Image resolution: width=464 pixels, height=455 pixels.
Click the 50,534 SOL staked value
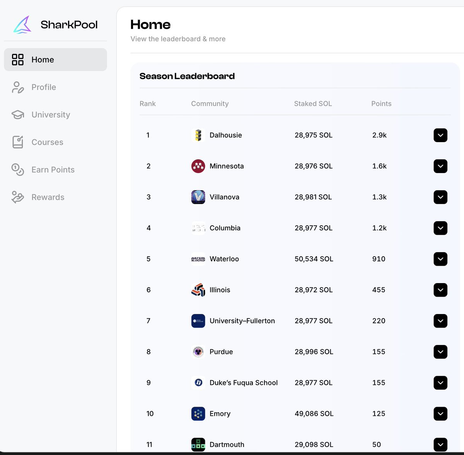[314, 259]
